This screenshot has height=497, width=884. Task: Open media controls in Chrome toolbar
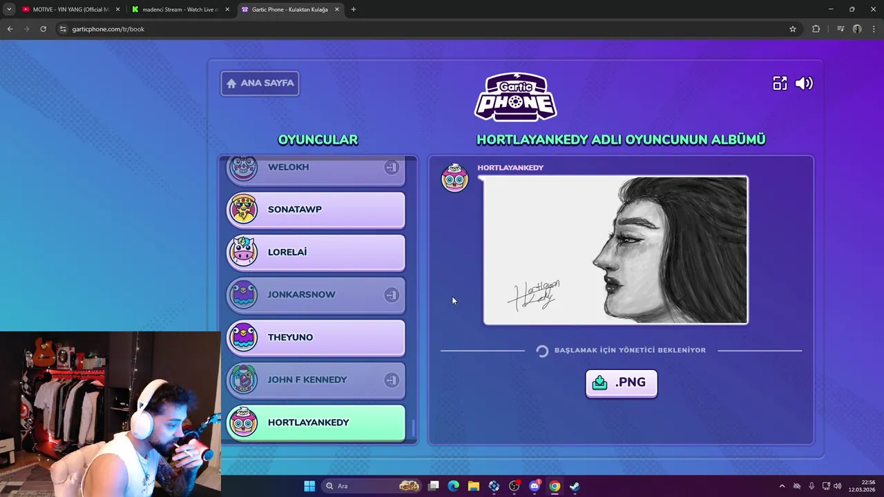(840, 29)
